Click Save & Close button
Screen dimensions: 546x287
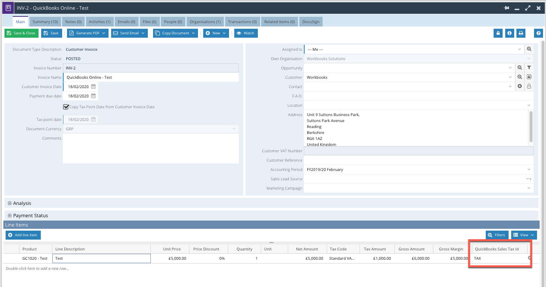[x=21, y=33]
